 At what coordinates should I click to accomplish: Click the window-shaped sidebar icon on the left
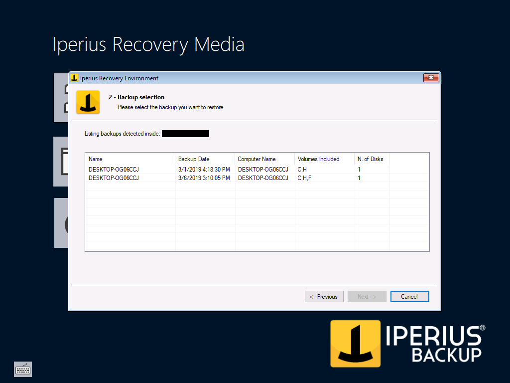coord(60,161)
